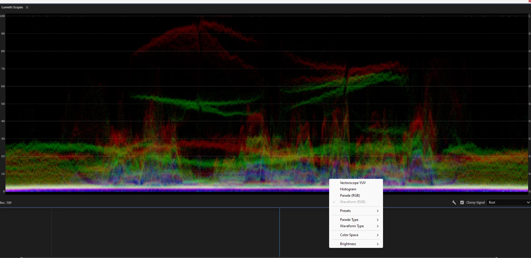The height and width of the screenshot is (258, 531).
Task: Open the Lumetri Scopes panel menu icon
Action: point(27,7)
